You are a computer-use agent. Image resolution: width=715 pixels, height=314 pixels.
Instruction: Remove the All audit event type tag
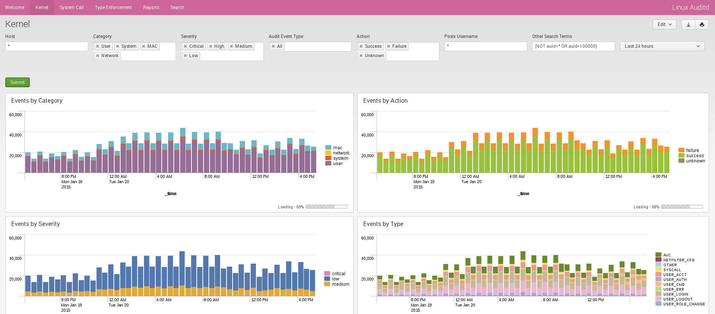pyautogui.click(x=273, y=46)
